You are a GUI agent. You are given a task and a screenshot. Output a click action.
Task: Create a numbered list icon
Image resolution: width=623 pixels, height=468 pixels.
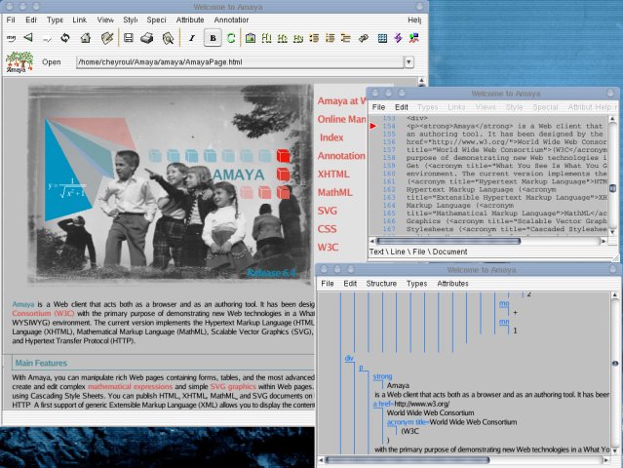point(331,38)
